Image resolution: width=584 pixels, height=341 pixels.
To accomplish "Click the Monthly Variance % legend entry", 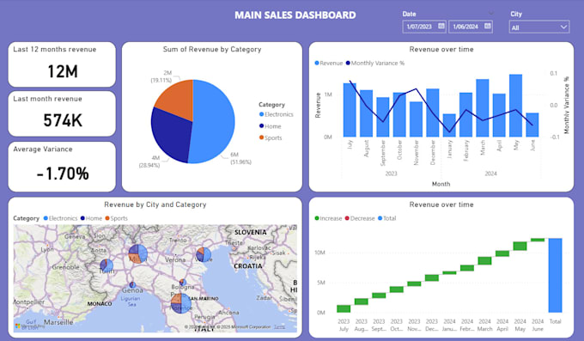I will point(375,63).
